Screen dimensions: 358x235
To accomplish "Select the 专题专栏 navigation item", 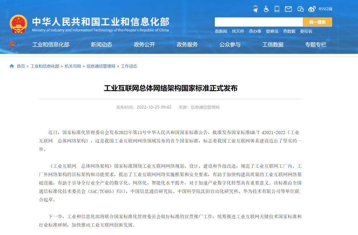I will tap(316, 45).
